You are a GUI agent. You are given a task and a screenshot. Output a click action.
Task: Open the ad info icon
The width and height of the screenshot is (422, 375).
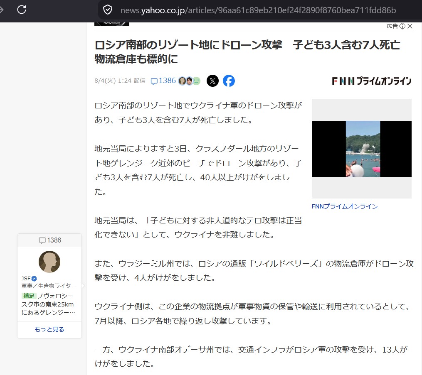(402, 26)
